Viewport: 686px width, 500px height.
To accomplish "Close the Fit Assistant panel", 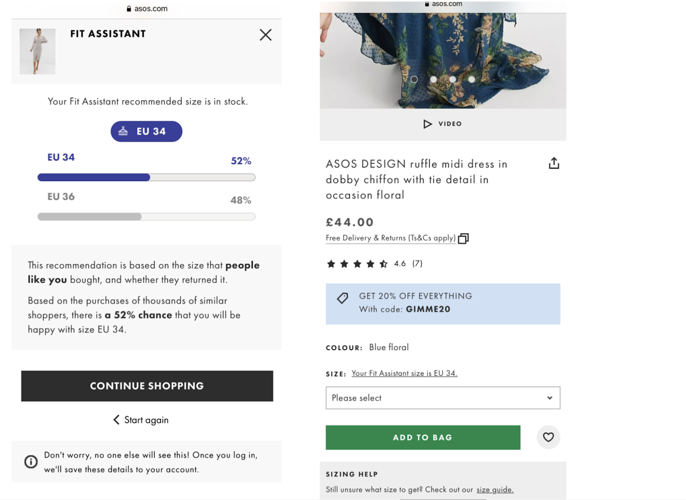I will [265, 35].
